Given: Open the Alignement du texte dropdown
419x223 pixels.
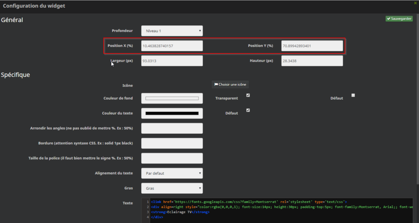Looking at the screenshot, I should point(172,173).
